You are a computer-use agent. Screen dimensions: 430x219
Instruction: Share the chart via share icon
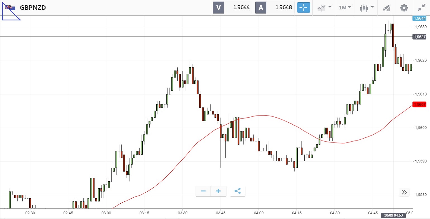click(238, 191)
